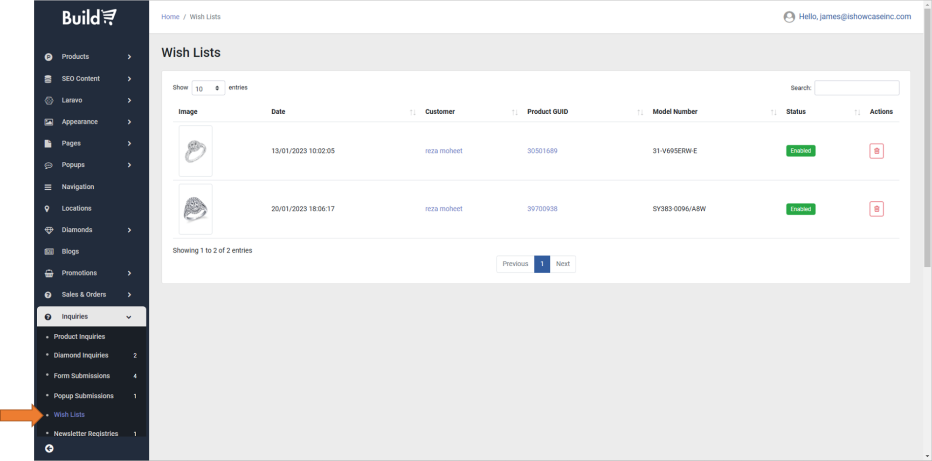This screenshot has height=461, width=932.
Task: Click into the Search input field
Action: pos(856,88)
